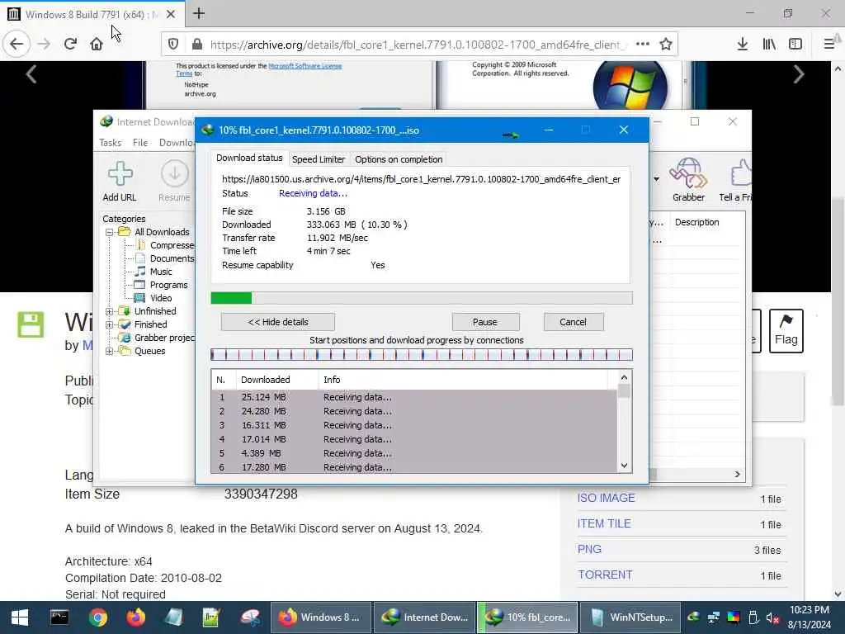The height and width of the screenshot is (634, 845).
Task: Open Windows Start menu
Action: (20, 617)
